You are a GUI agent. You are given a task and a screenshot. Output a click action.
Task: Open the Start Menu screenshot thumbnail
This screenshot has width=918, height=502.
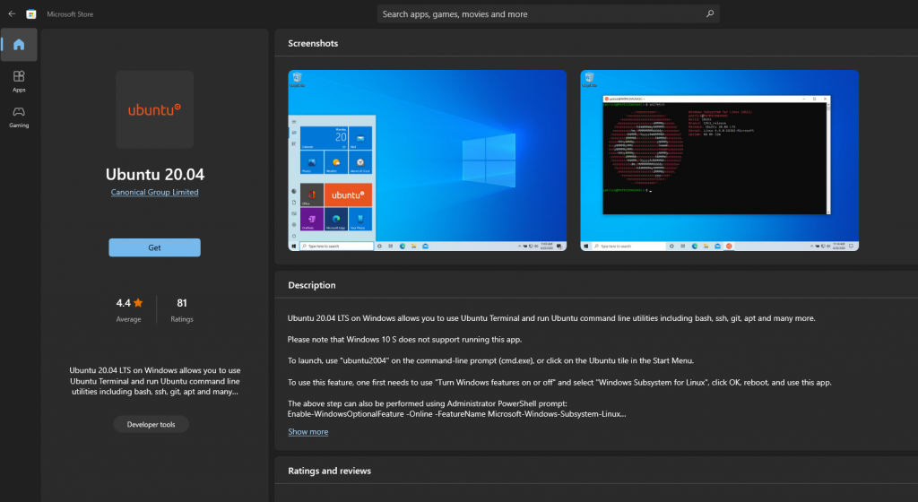pos(428,160)
